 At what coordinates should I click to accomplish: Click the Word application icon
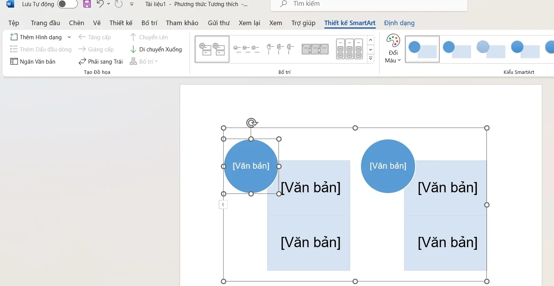pos(10,4)
